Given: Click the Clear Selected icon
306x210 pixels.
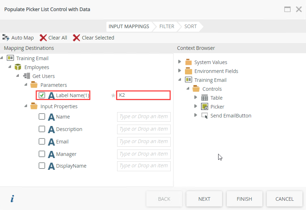Looking at the screenshot, I should (x=76, y=37).
